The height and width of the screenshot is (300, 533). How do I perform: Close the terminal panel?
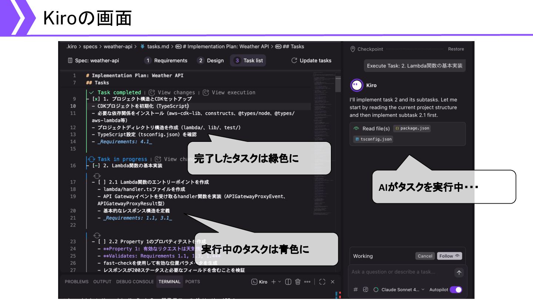pos(332,282)
